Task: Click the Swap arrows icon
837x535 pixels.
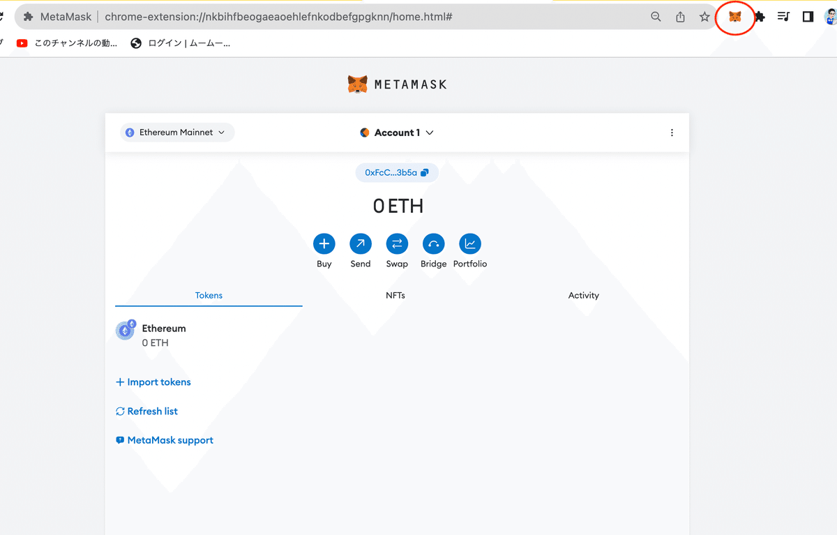Action: pos(397,243)
